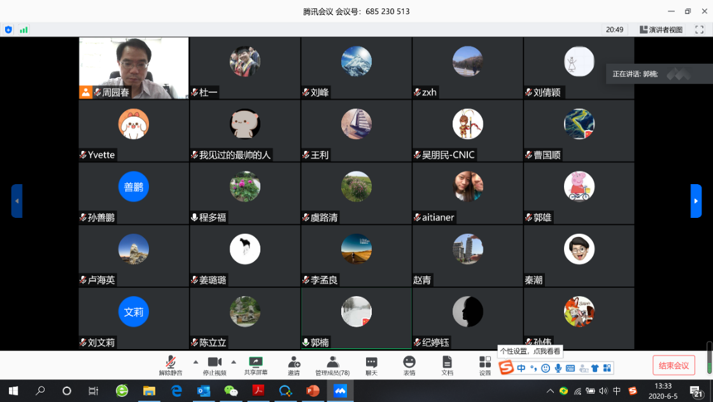This screenshot has height=402, width=713.
Task: Unmute microphone with 解除静音 toggle
Action: coord(171,365)
